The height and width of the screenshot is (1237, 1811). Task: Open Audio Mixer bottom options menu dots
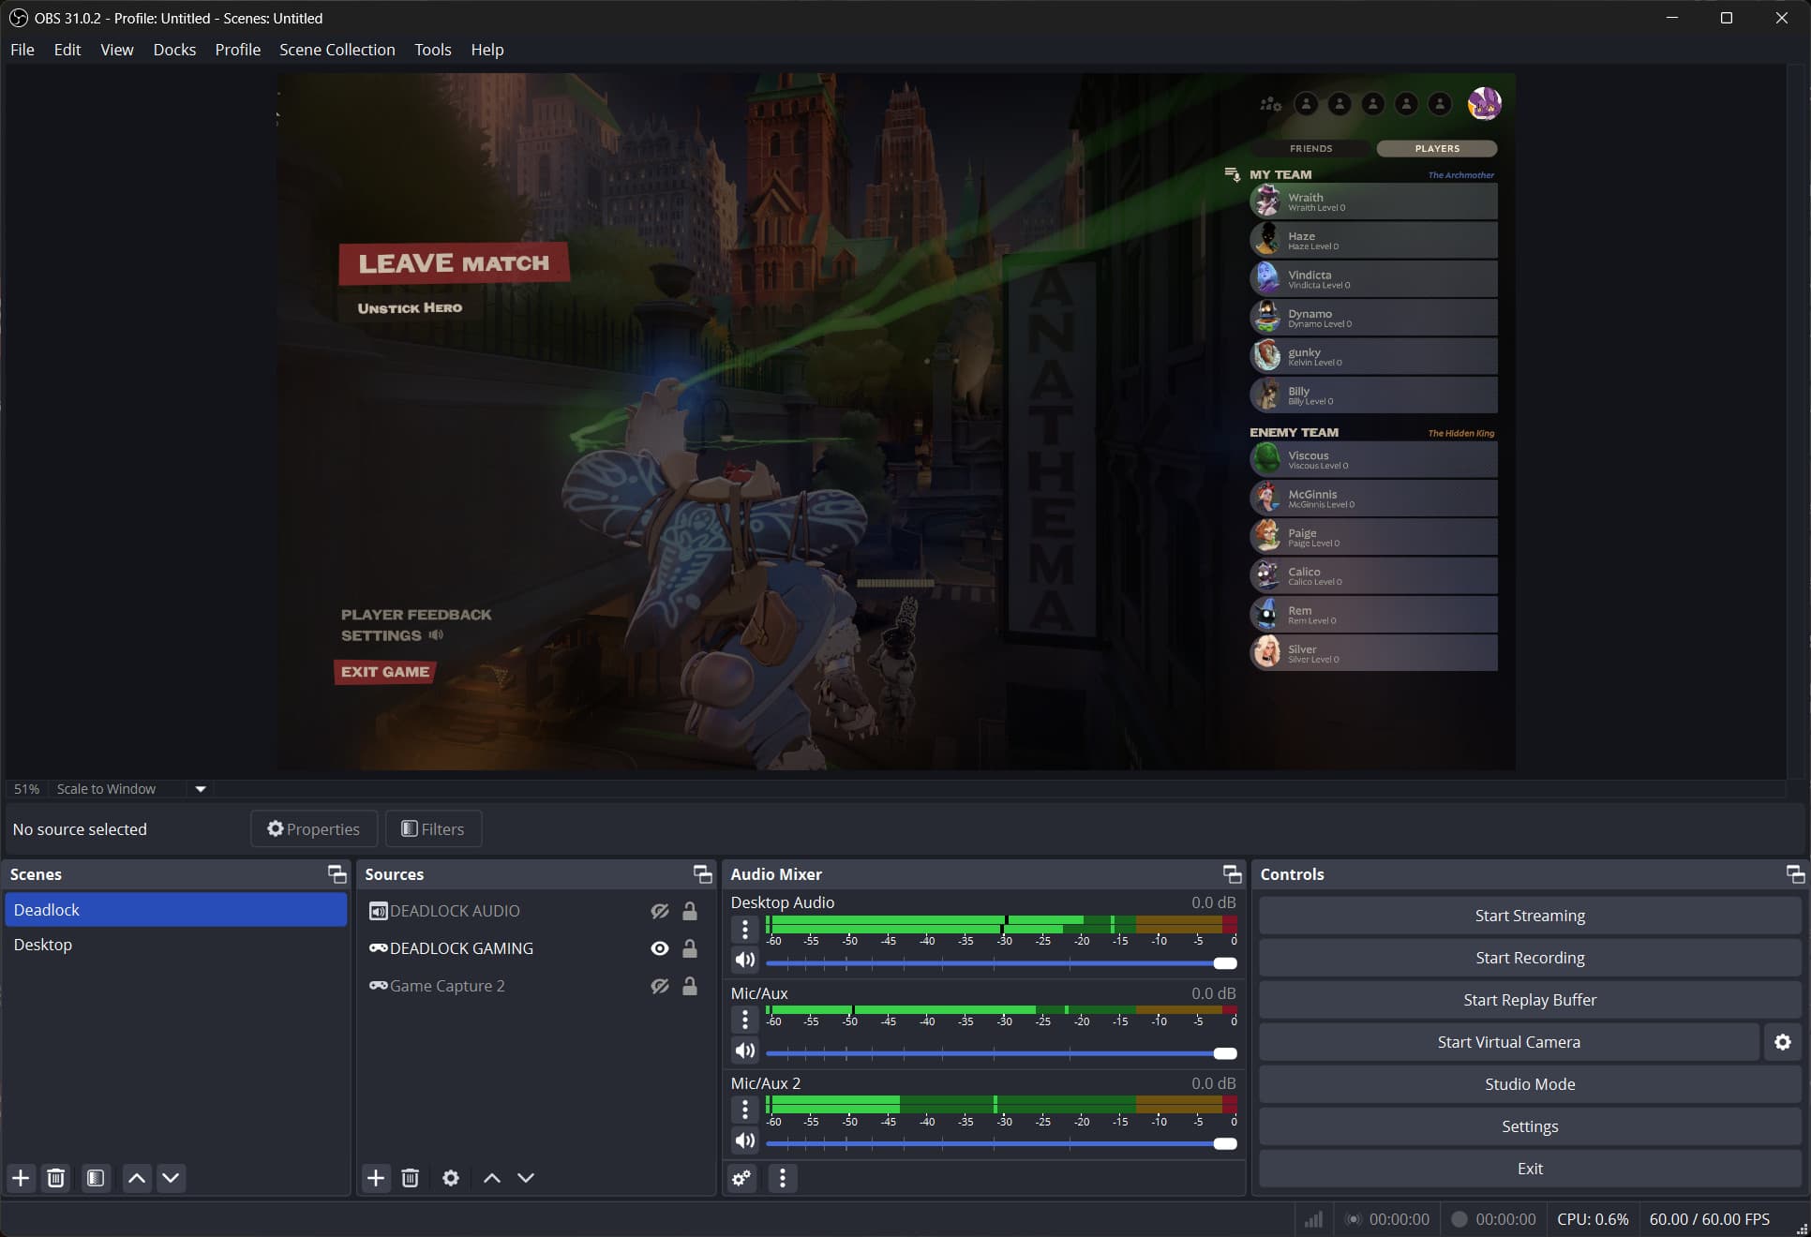783,1178
